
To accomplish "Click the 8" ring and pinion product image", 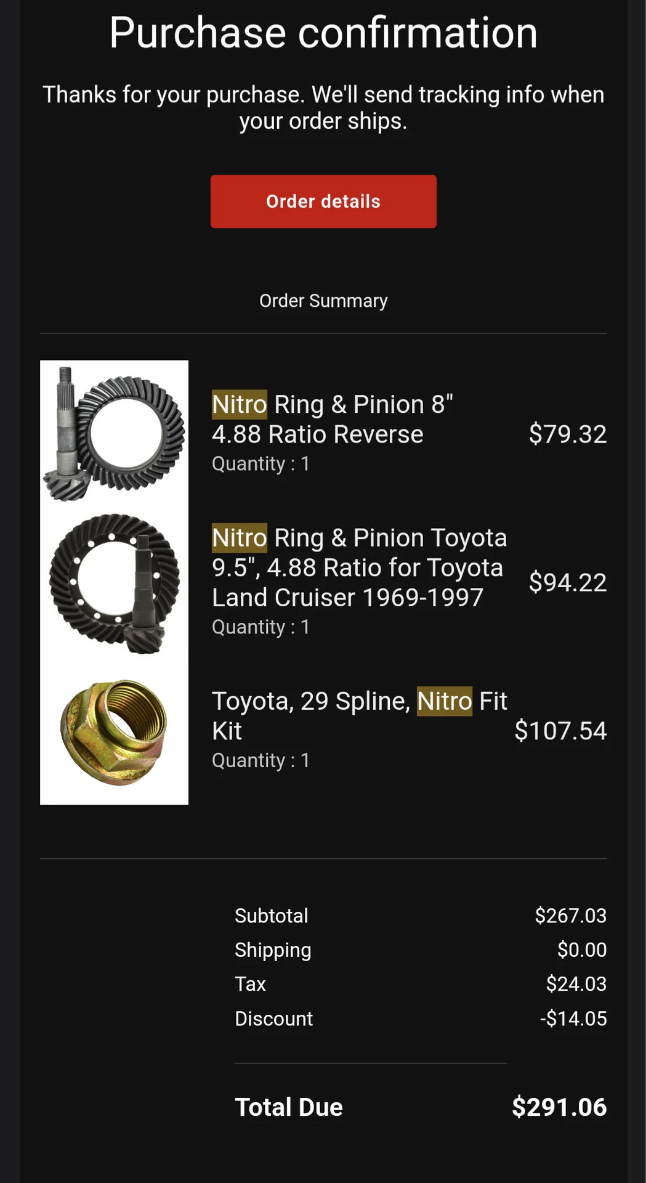I will [x=114, y=434].
